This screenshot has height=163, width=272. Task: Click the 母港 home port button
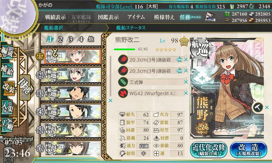pyautogui.click(x=25, y=87)
